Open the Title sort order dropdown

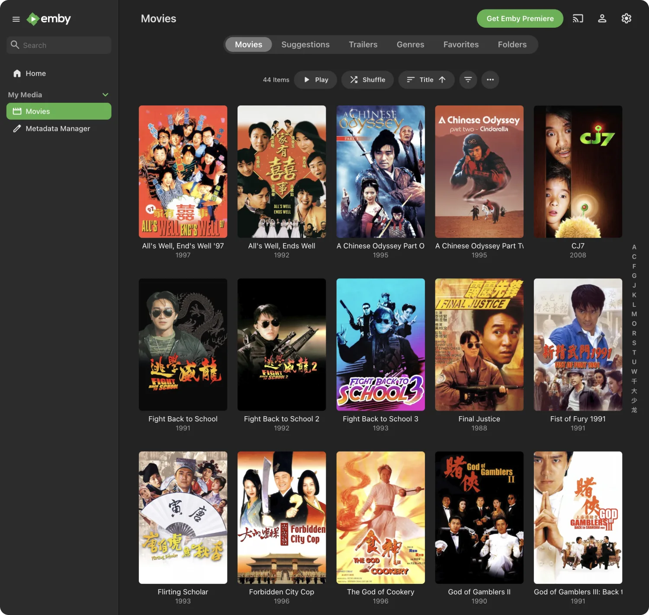(426, 80)
